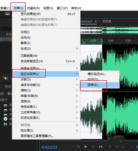
Task: Open the 视图(V) menu
Action: (x=48, y=8)
